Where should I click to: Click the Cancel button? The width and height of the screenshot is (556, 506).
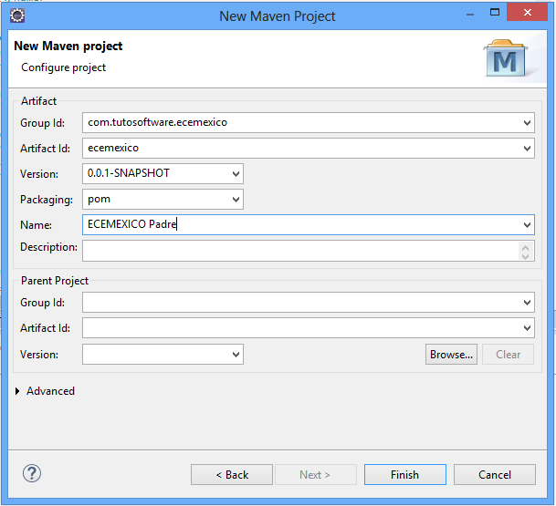pyautogui.click(x=495, y=474)
